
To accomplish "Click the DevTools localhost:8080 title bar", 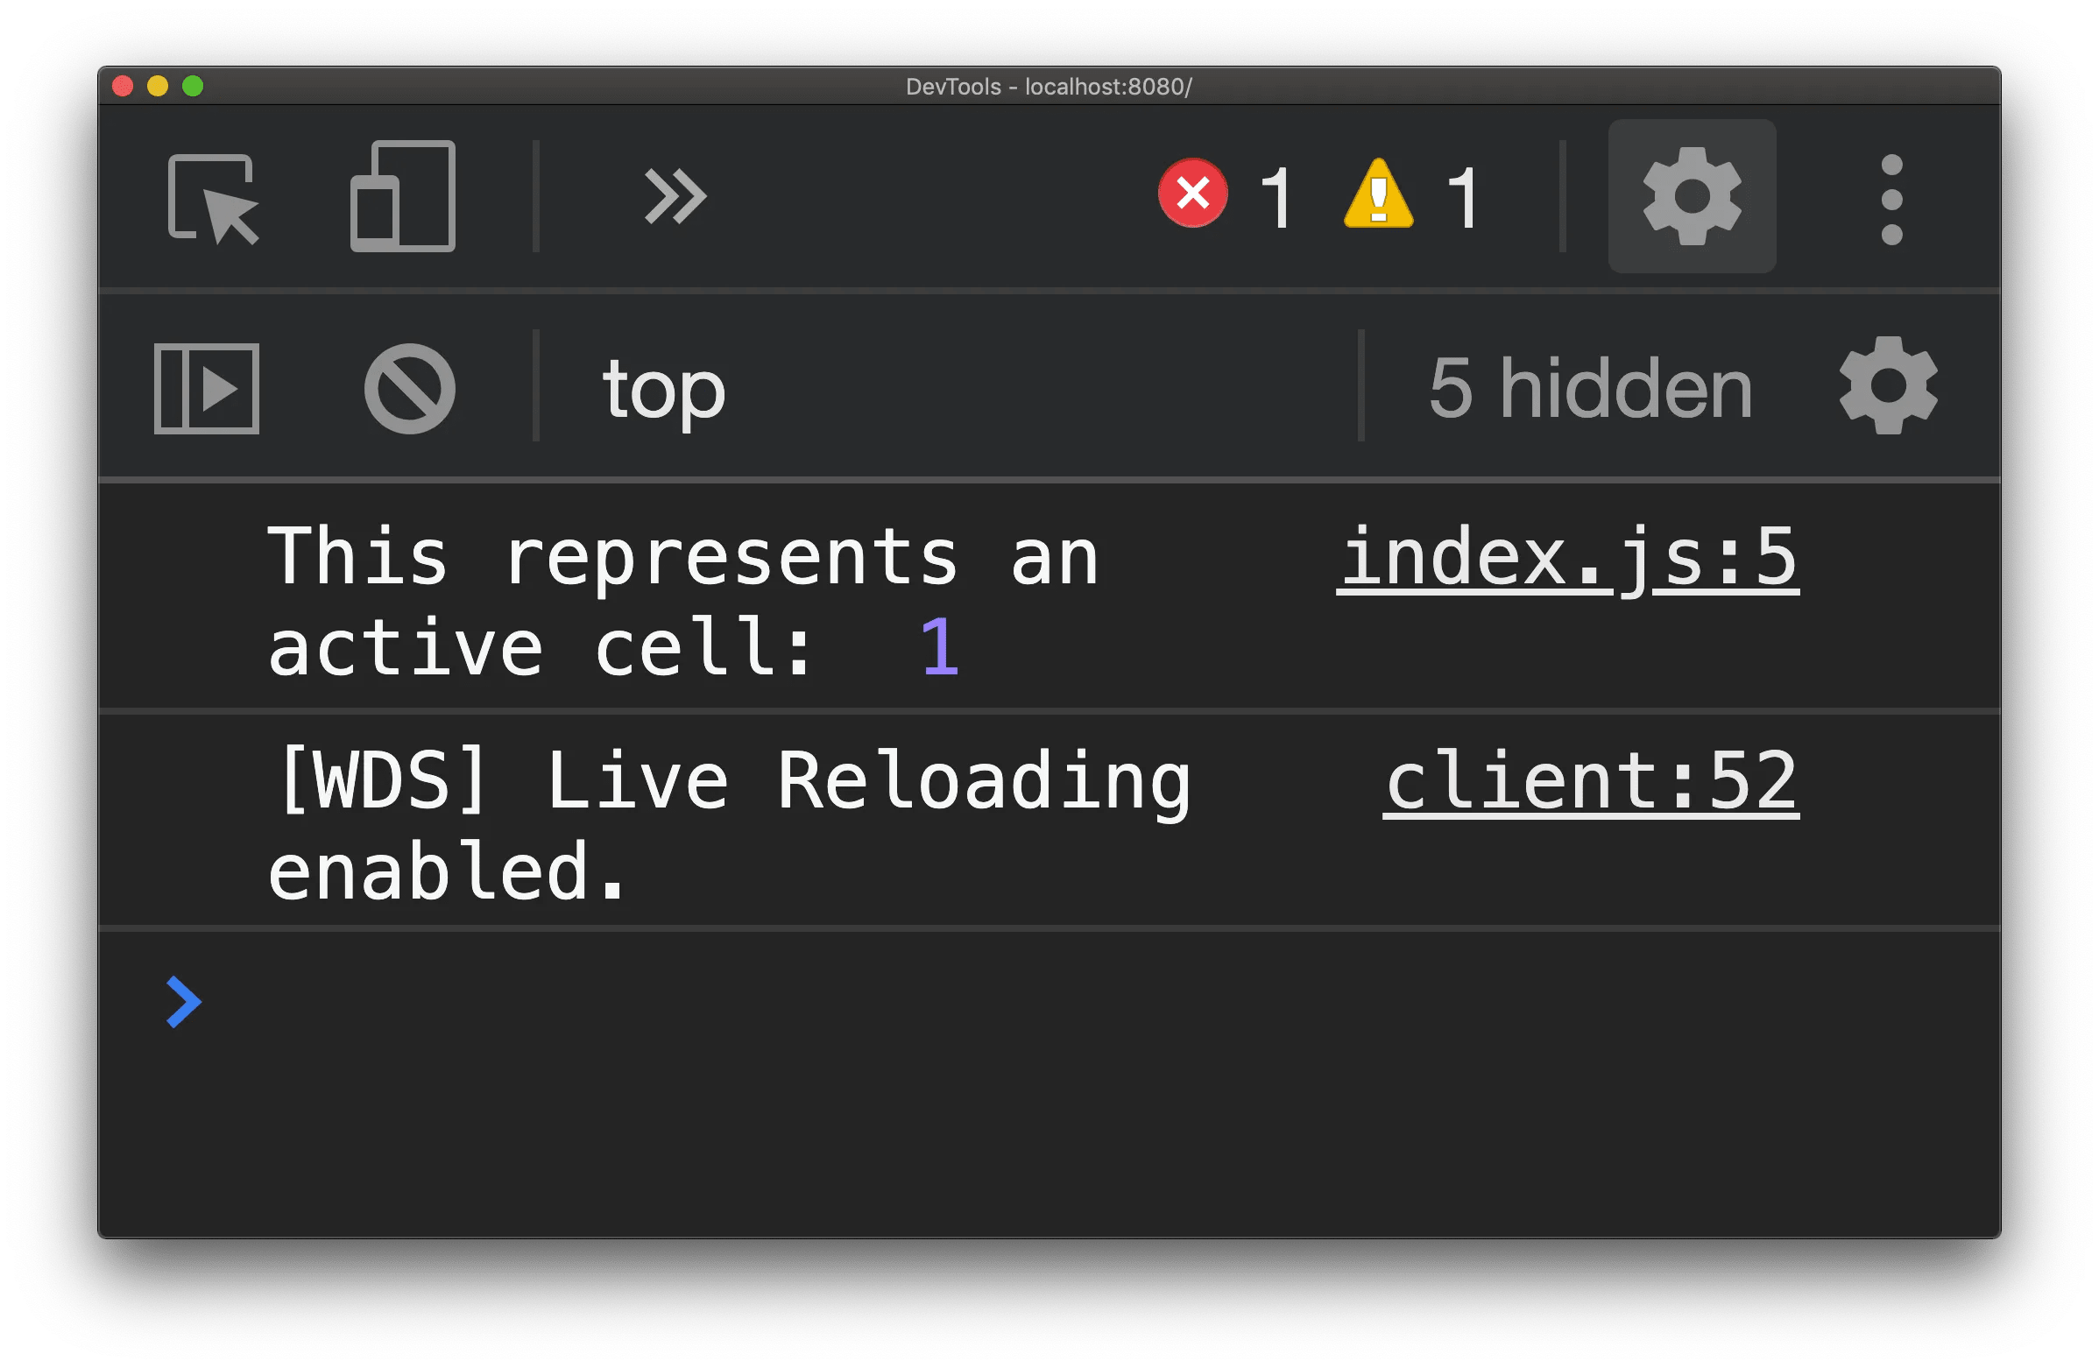I will [1049, 87].
